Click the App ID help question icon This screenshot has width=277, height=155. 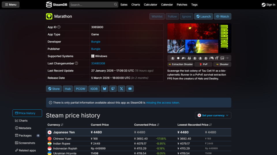coord(59,27)
